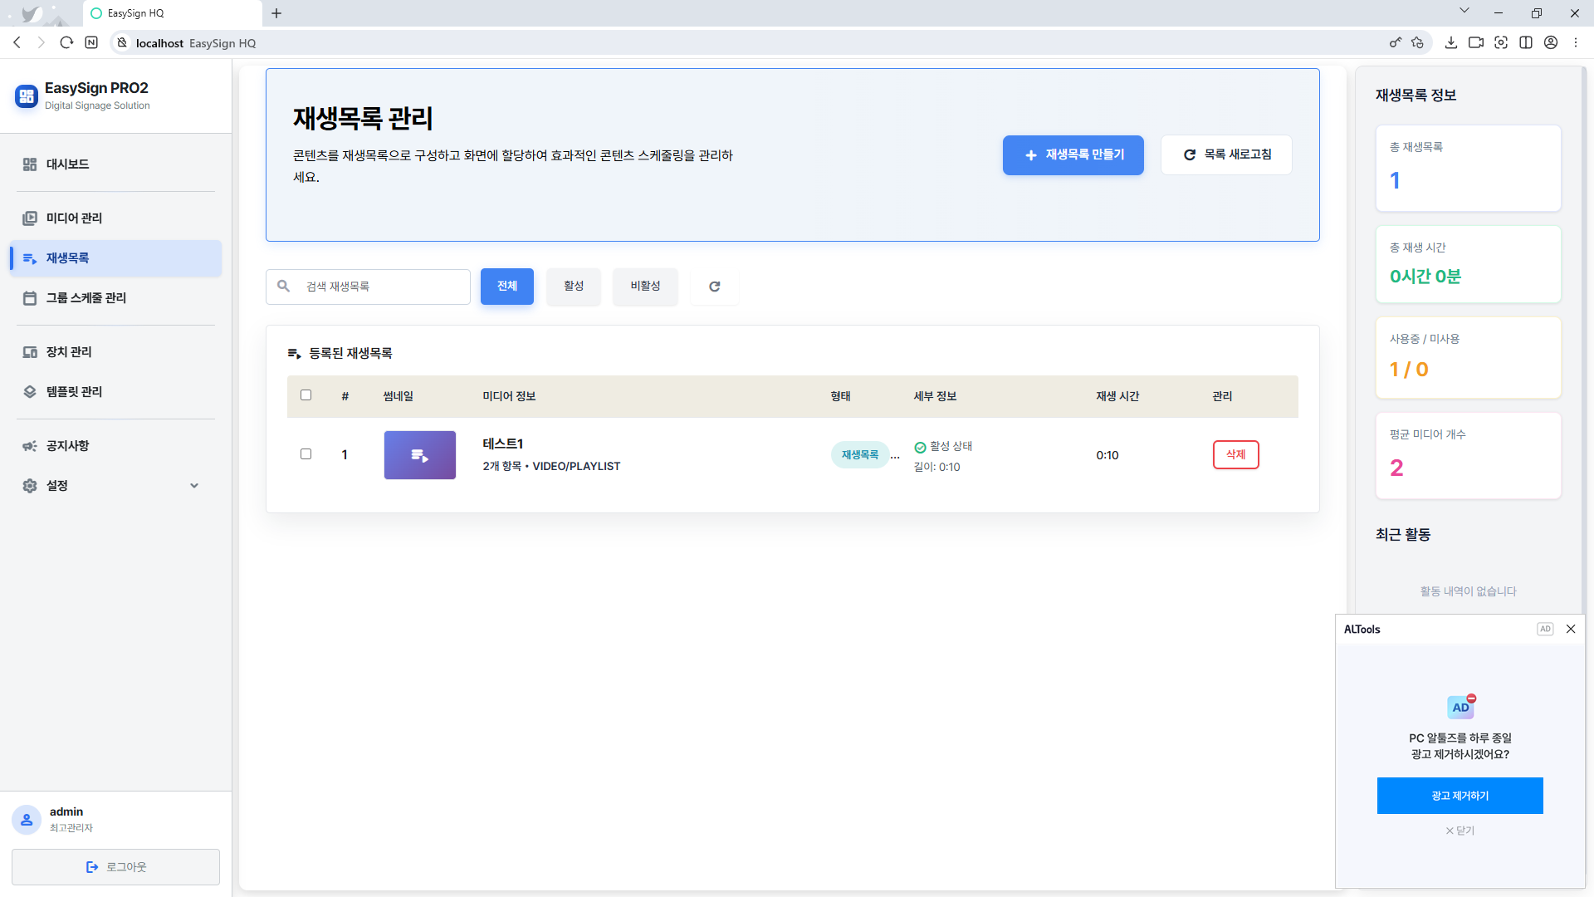Image resolution: width=1594 pixels, height=897 pixels.
Task: Go to 미디어 관리 in the sidebar
Action: coord(74,218)
